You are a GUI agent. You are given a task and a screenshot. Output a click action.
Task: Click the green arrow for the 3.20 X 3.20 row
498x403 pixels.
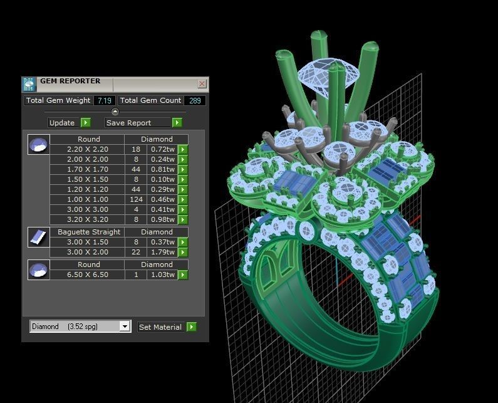183,219
